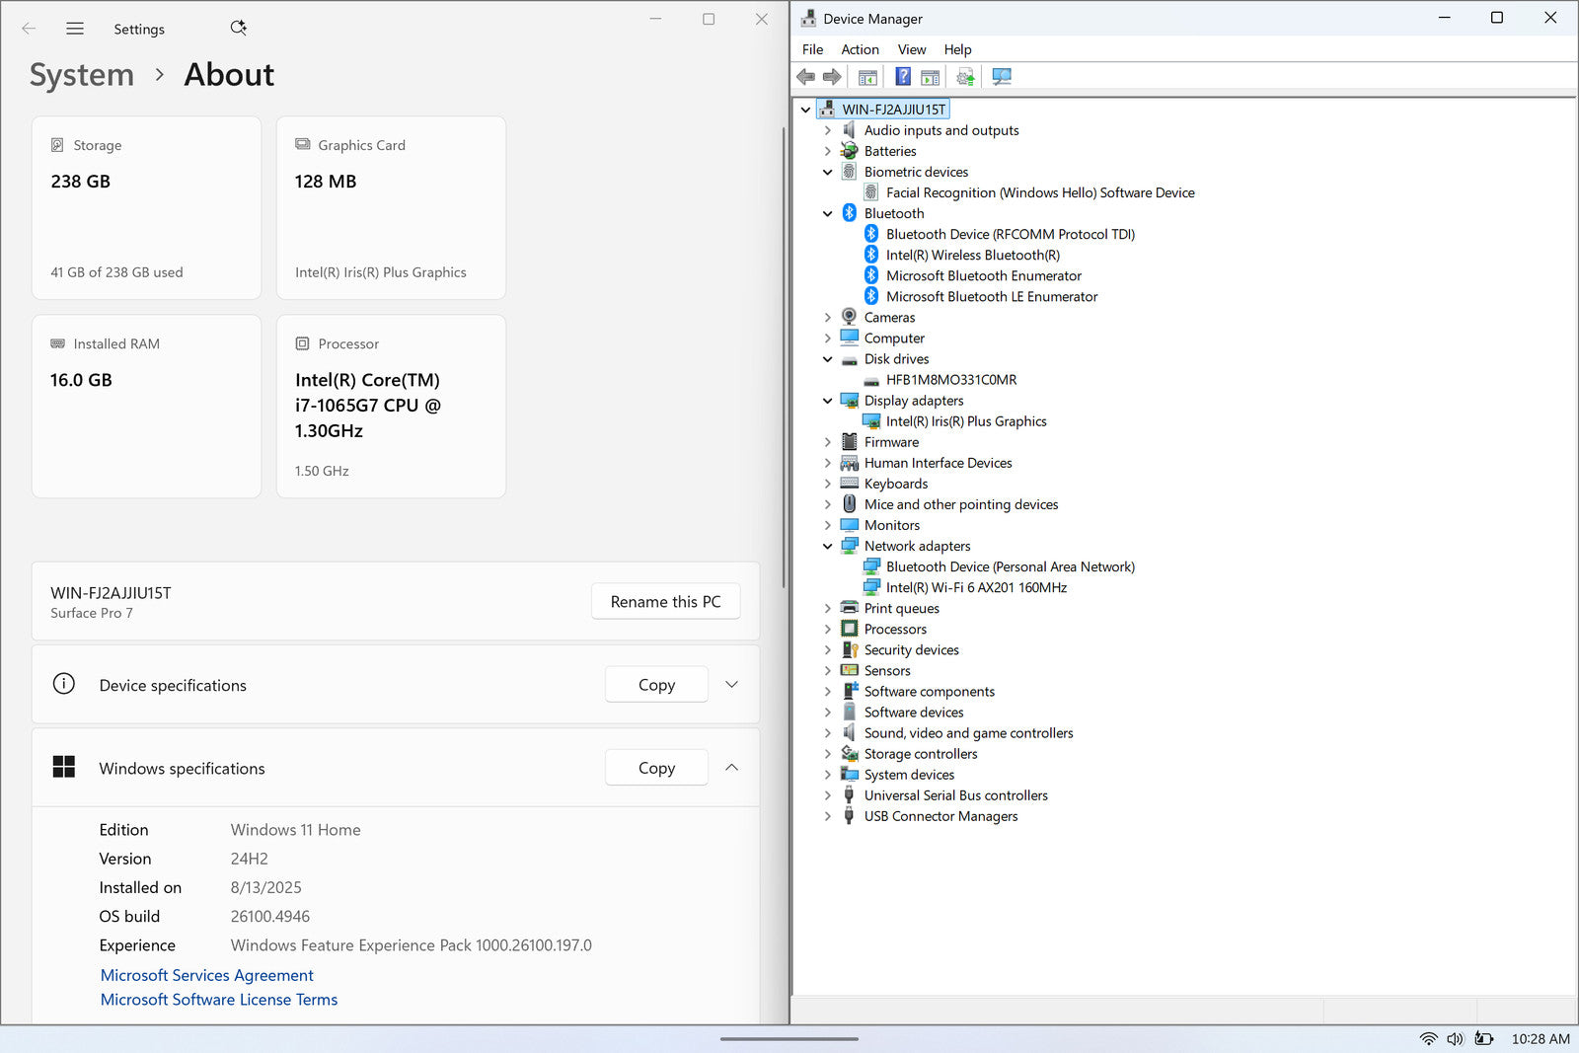Expand the Processors category arrow

click(x=827, y=629)
